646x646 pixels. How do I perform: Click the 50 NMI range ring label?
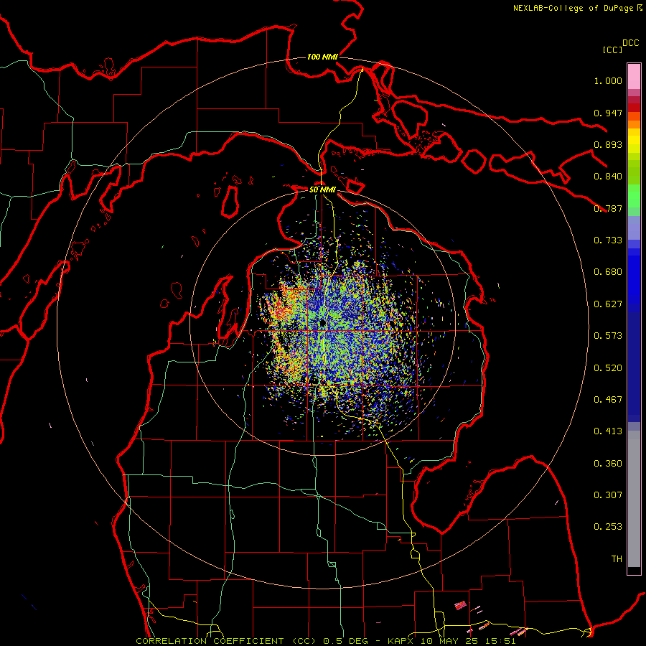(x=322, y=189)
